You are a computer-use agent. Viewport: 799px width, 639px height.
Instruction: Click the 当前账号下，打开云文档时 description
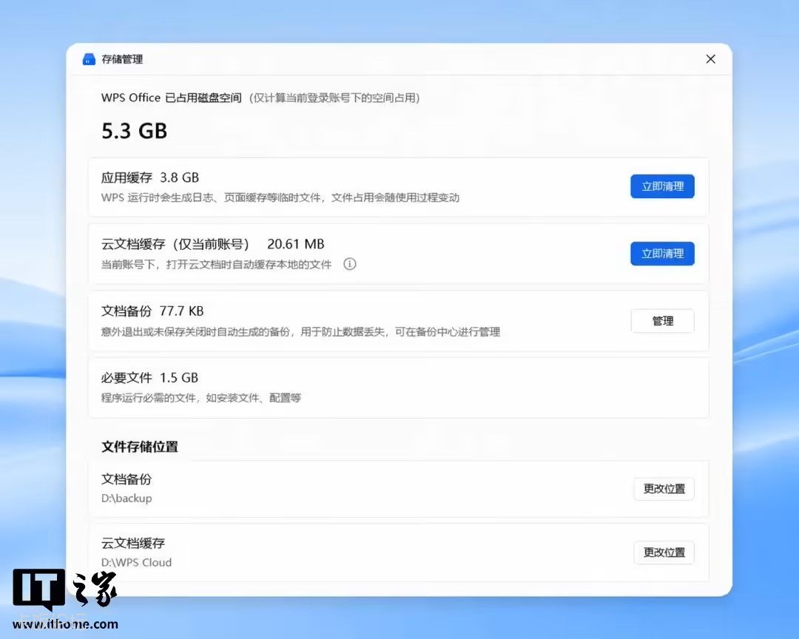[x=216, y=265]
